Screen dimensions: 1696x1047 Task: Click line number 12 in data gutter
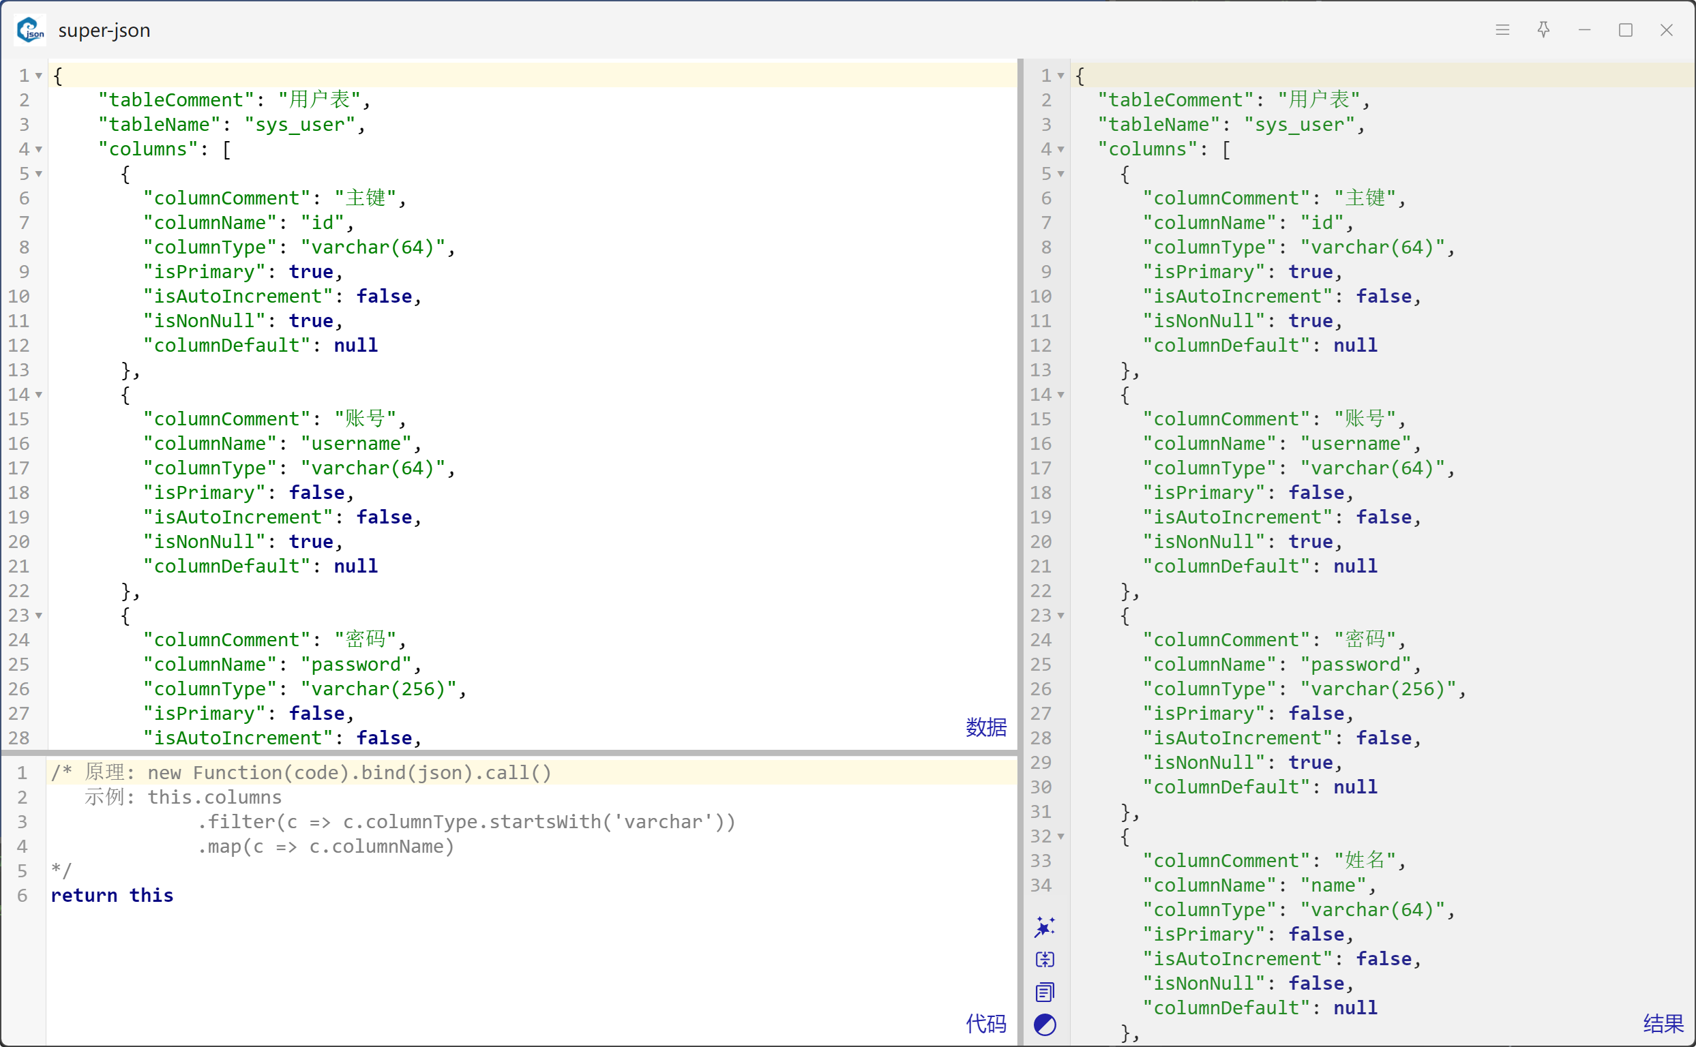coord(18,346)
